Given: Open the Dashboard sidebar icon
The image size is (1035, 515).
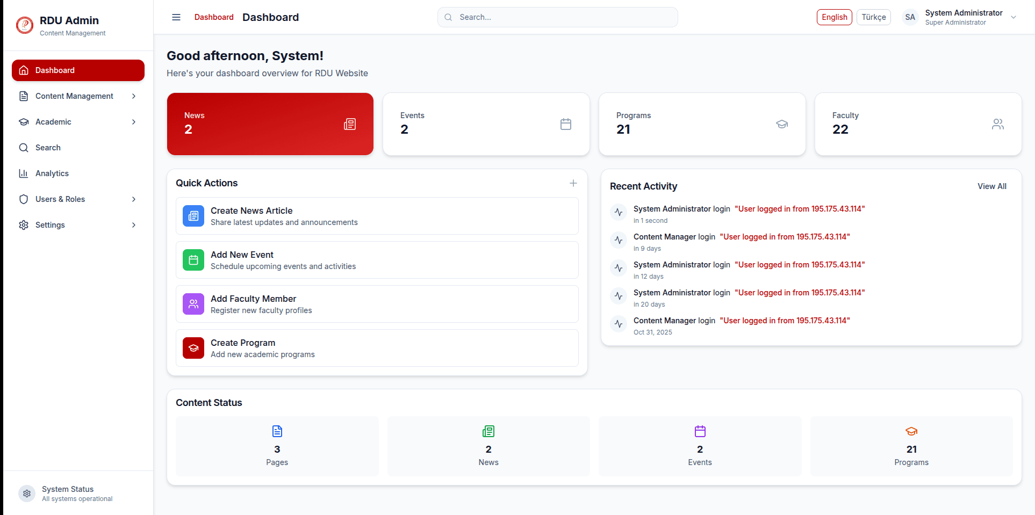Looking at the screenshot, I should click(x=24, y=70).
